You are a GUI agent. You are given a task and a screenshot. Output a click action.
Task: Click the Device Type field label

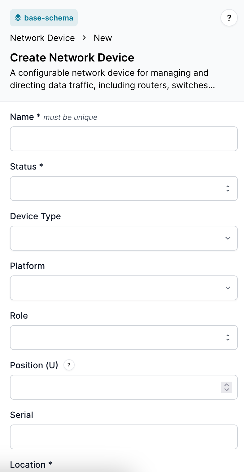point(35,216)
